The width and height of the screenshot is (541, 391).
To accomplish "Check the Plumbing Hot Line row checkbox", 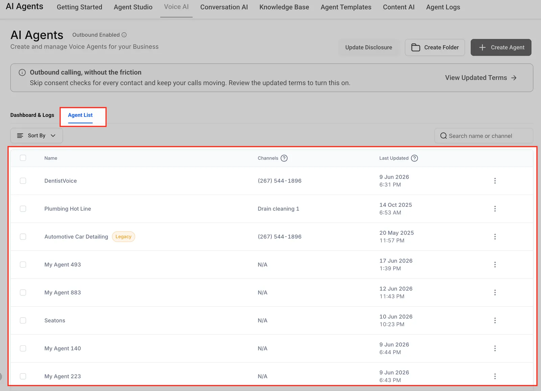I will [x=23, y=209].
